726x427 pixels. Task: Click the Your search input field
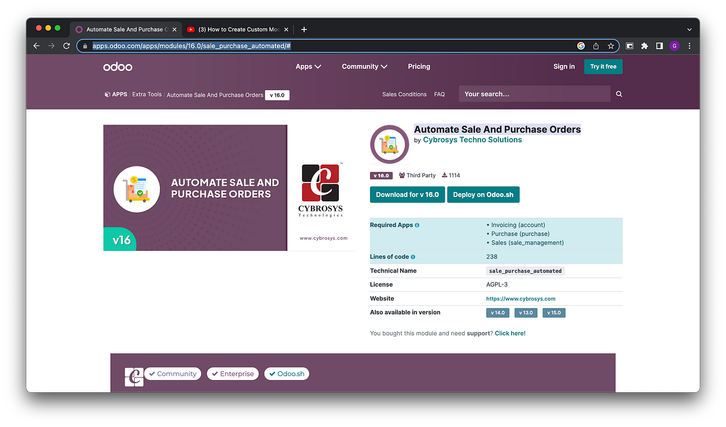(x=535, y=94)
